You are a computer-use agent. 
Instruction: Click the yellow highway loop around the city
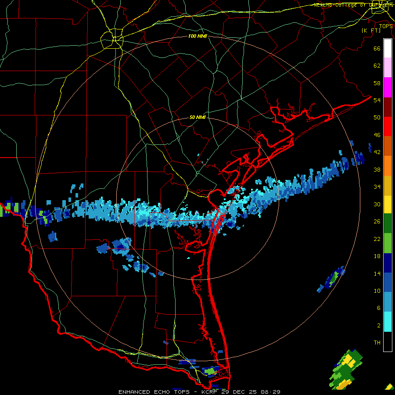click(112, 39)
